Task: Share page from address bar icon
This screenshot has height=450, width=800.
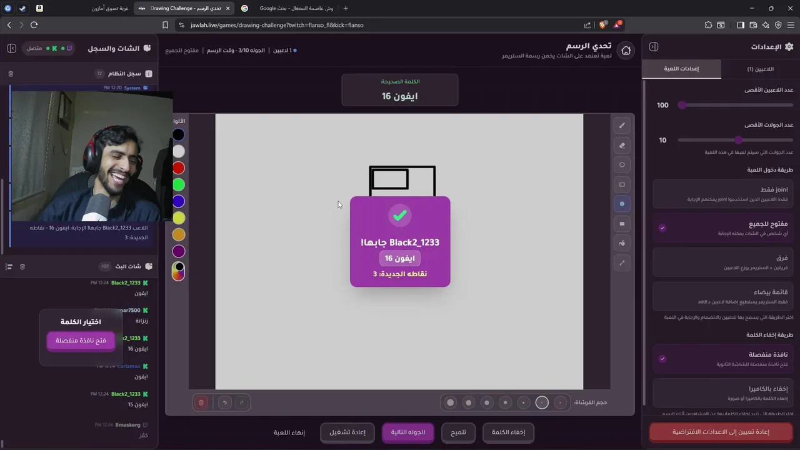Action: point(587,25)
